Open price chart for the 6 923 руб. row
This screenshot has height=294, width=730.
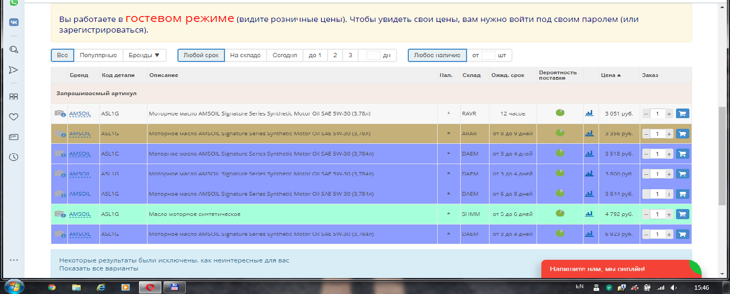(x=589, y=234)
